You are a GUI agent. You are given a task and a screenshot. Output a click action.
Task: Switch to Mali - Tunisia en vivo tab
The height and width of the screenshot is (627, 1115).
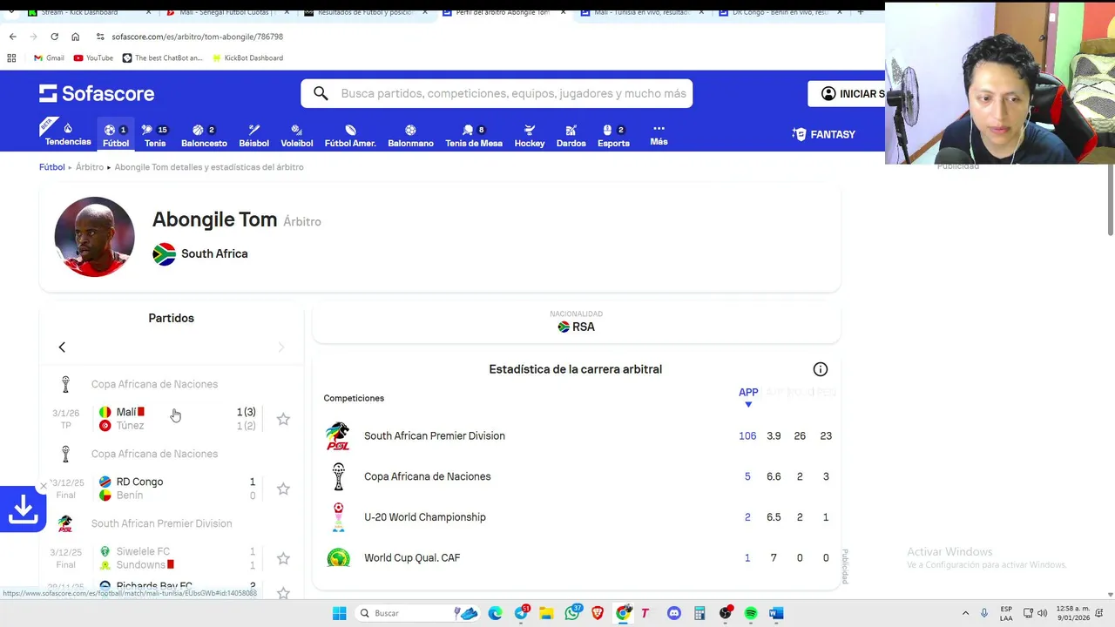pos(642,12)
